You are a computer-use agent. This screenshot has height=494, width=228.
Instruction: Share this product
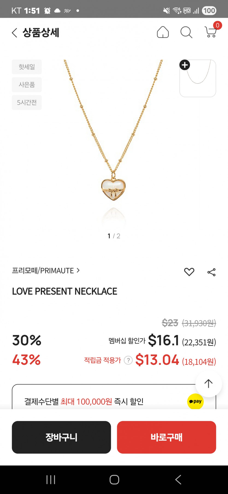click(211, 272)
